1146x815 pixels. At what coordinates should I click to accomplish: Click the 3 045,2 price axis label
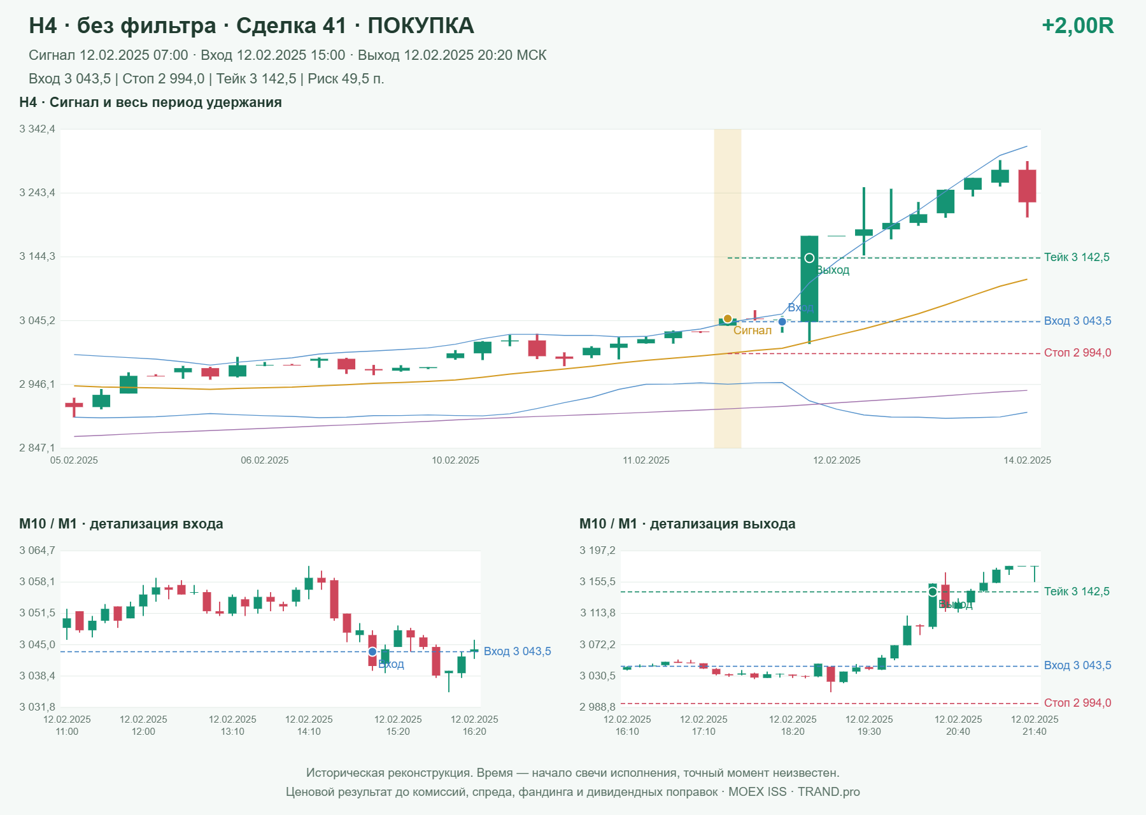click(x=37, y=320)
